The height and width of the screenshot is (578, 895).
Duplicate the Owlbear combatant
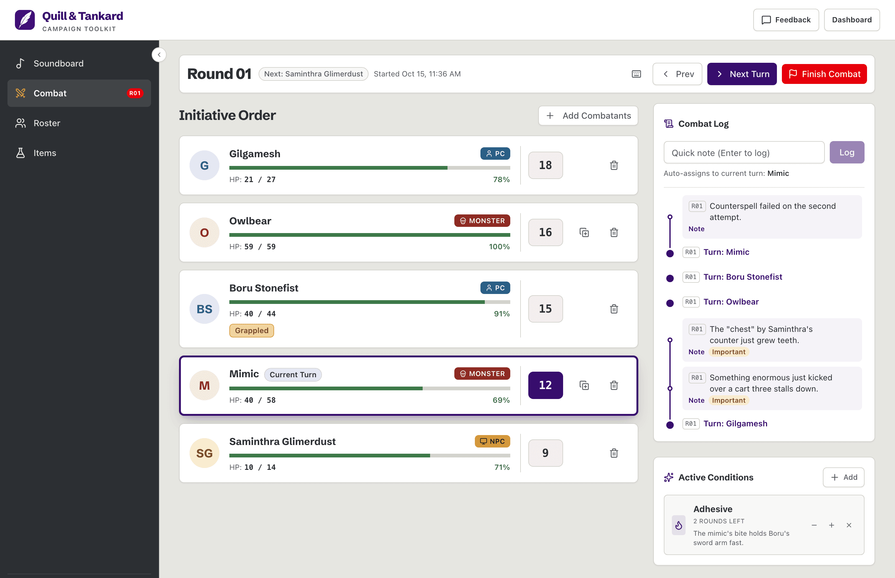coord(584,232)
